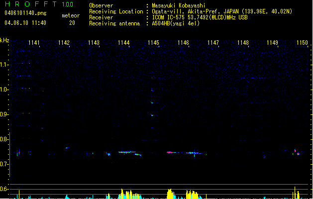Click observer name Masayuki Kobayashi
Image resolution: width=313 pixels, height=199 pixels.
(179, 5)
